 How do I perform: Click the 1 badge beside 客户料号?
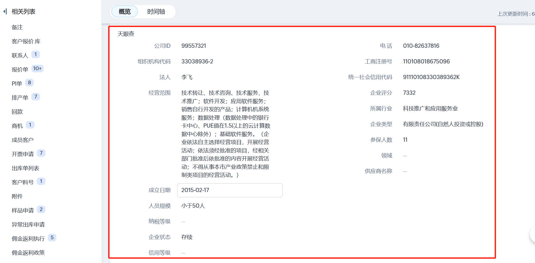tap(41, 181)
